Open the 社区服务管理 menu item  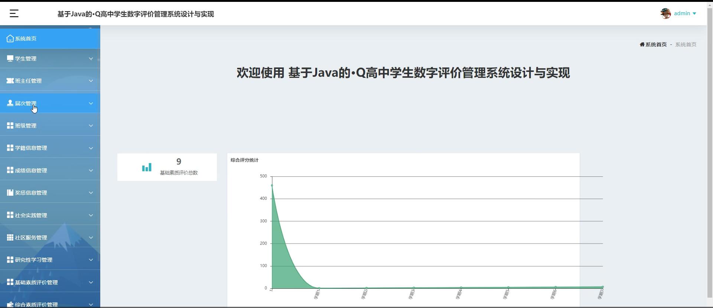(50, 238)
